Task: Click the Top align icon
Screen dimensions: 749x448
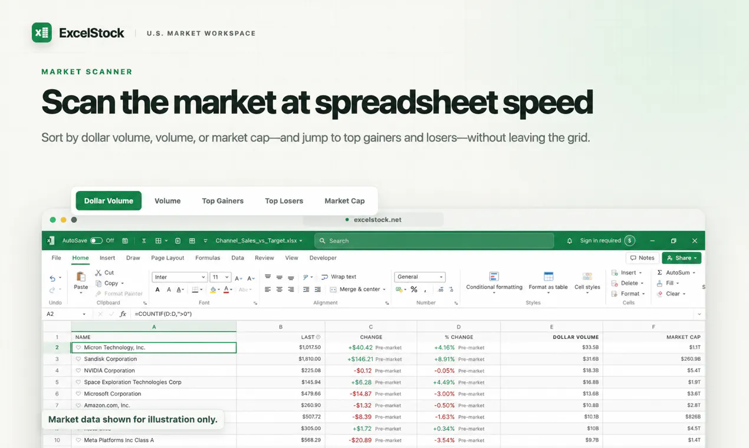Action: [268, 277]
